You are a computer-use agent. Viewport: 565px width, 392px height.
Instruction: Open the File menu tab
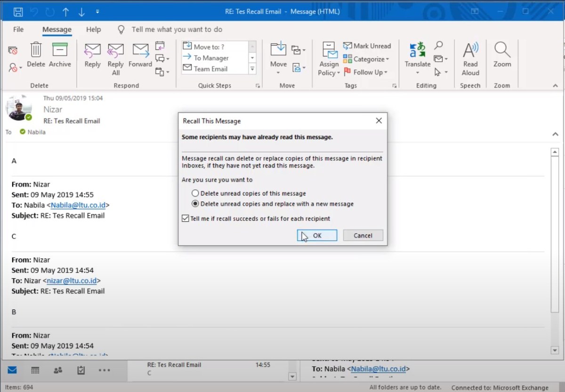[x=18, y=29]
